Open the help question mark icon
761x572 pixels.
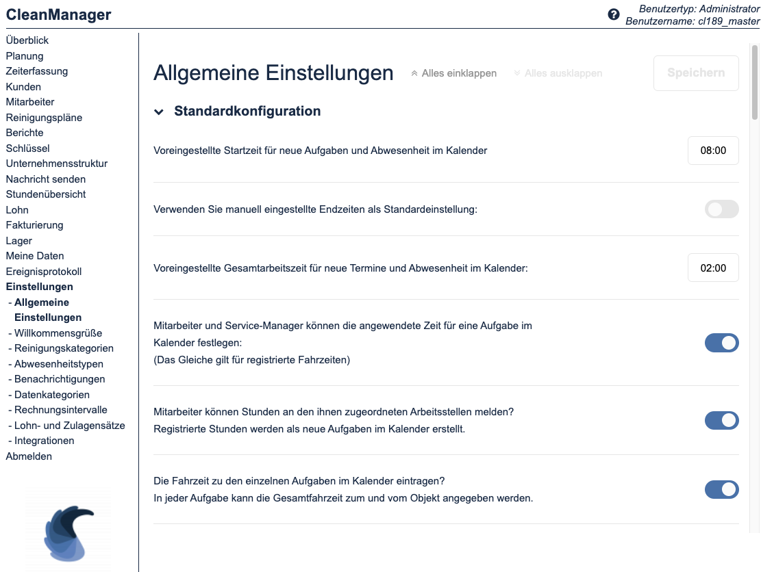pos(614,14)
